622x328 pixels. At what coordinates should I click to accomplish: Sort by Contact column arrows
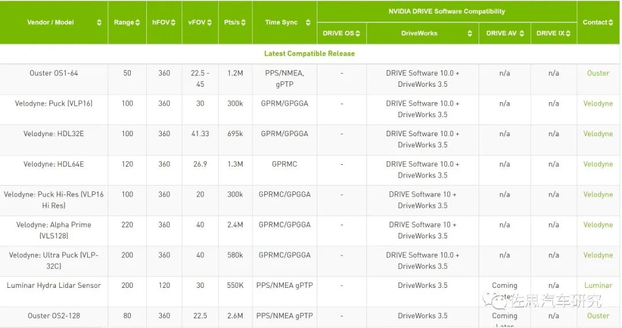[610, 23]
